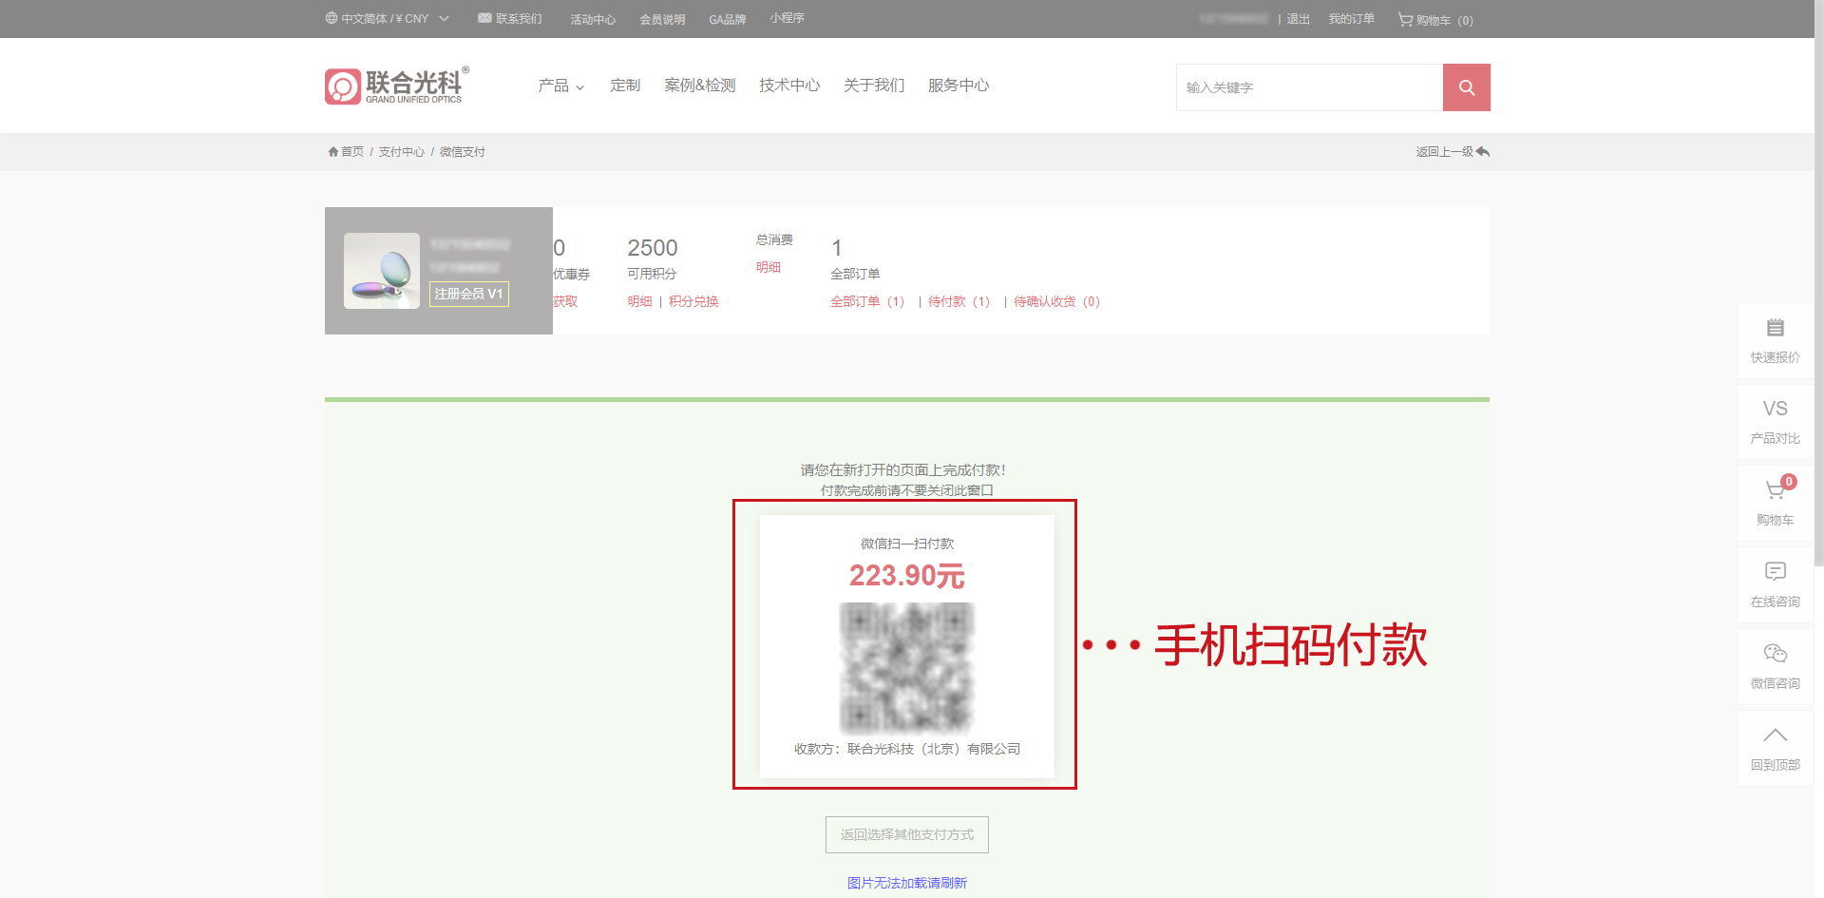Viewport: 1824px width, 898px height.
Task: Expand the language and currency dropdown
Action: pos(387,19)
